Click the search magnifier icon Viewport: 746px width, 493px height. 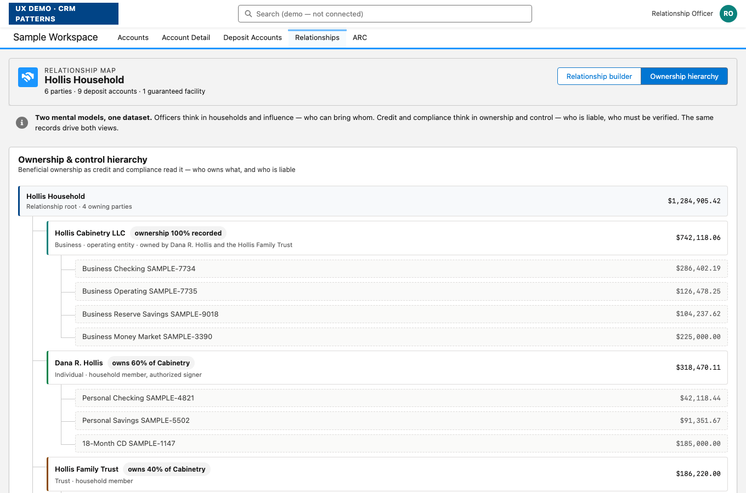click(248, 14)
